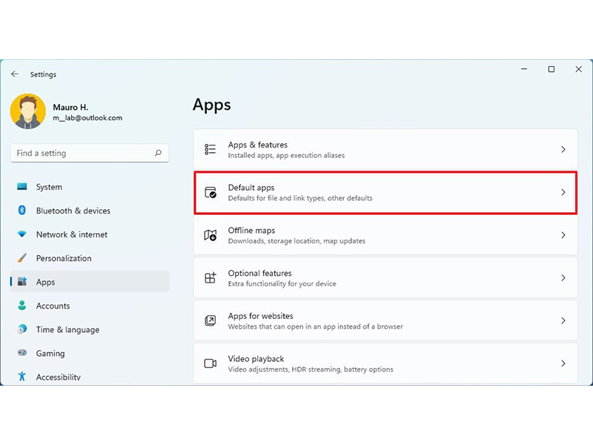
Task: Expand Video playback chevron
Action: tap(563, 363)
